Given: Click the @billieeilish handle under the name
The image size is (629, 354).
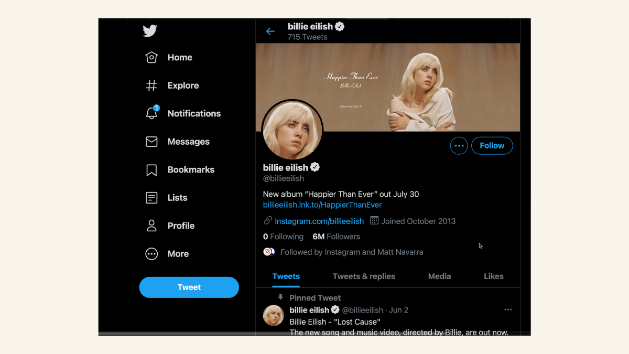Looking at the screenshot, I should 284,179.
